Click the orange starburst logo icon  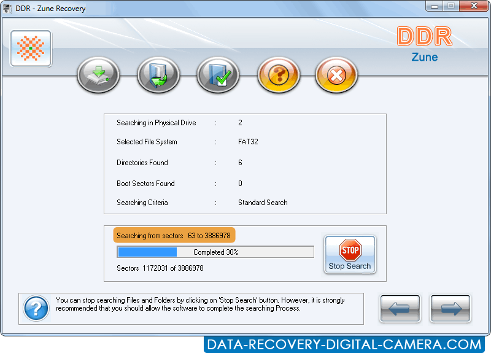pyautogui.click(x=31, y=48)
